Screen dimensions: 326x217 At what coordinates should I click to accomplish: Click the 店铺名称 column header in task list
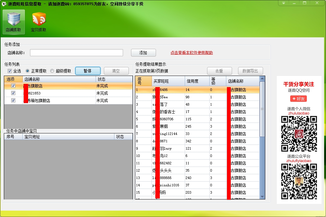(59, 79)
